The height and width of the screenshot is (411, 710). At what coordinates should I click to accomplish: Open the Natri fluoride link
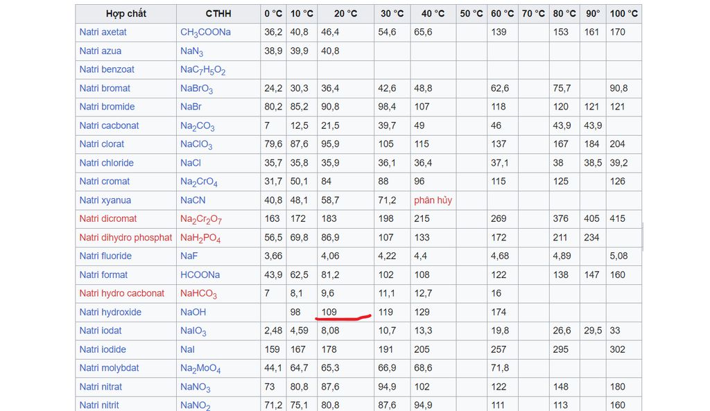tap(105, 256)
